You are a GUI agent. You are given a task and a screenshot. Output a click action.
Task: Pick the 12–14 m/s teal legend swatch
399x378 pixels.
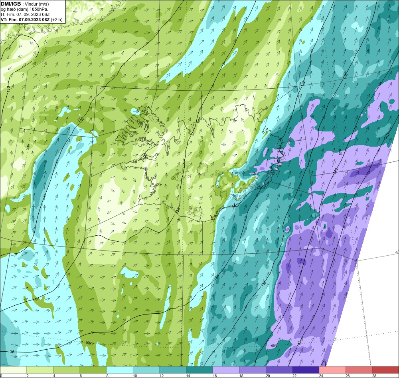pos(173,370)
